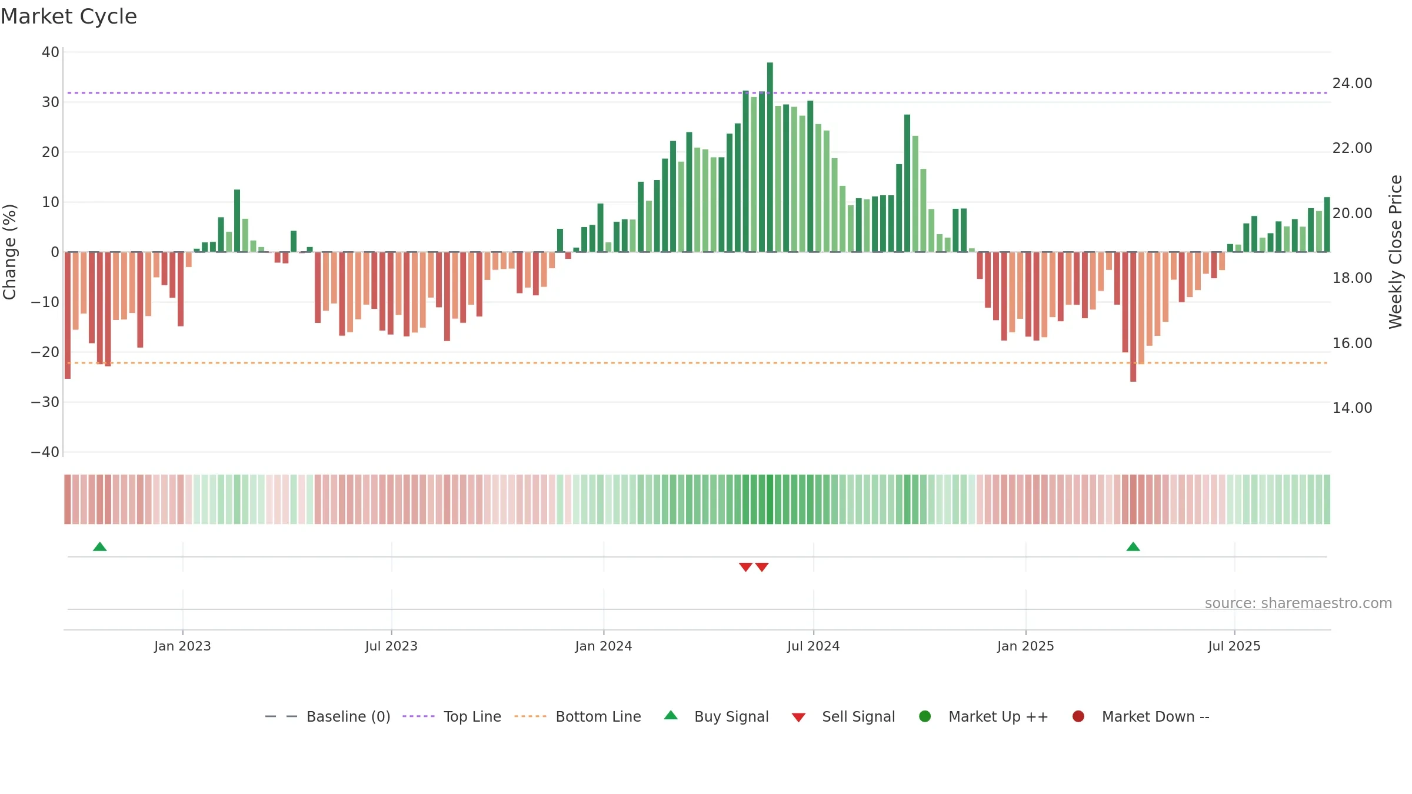Toggle the Top Line legend label

coord(472,716)
